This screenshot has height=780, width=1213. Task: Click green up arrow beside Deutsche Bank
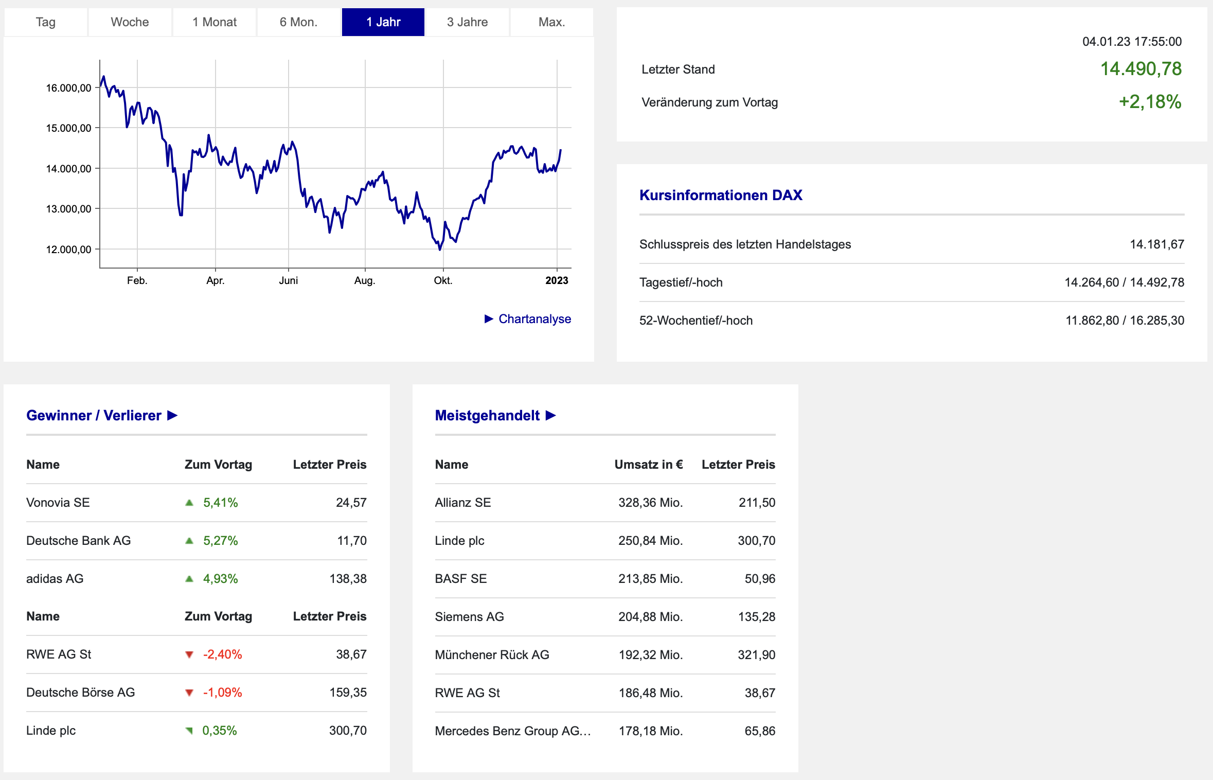click(x=189, y=541)
